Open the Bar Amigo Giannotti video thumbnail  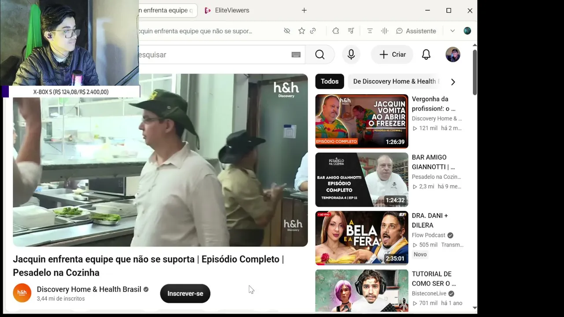(x=362, y=180)
